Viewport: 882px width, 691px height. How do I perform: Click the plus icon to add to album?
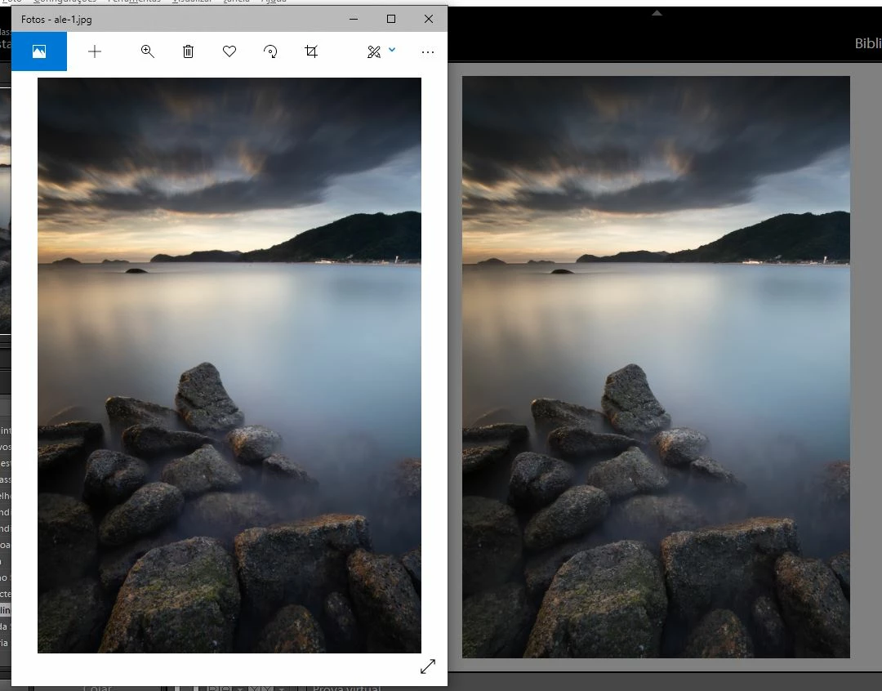[95, 51]
